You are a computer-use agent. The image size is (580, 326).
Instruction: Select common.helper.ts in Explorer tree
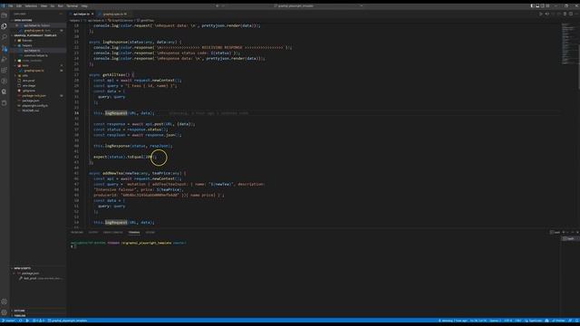pos(36,55)
